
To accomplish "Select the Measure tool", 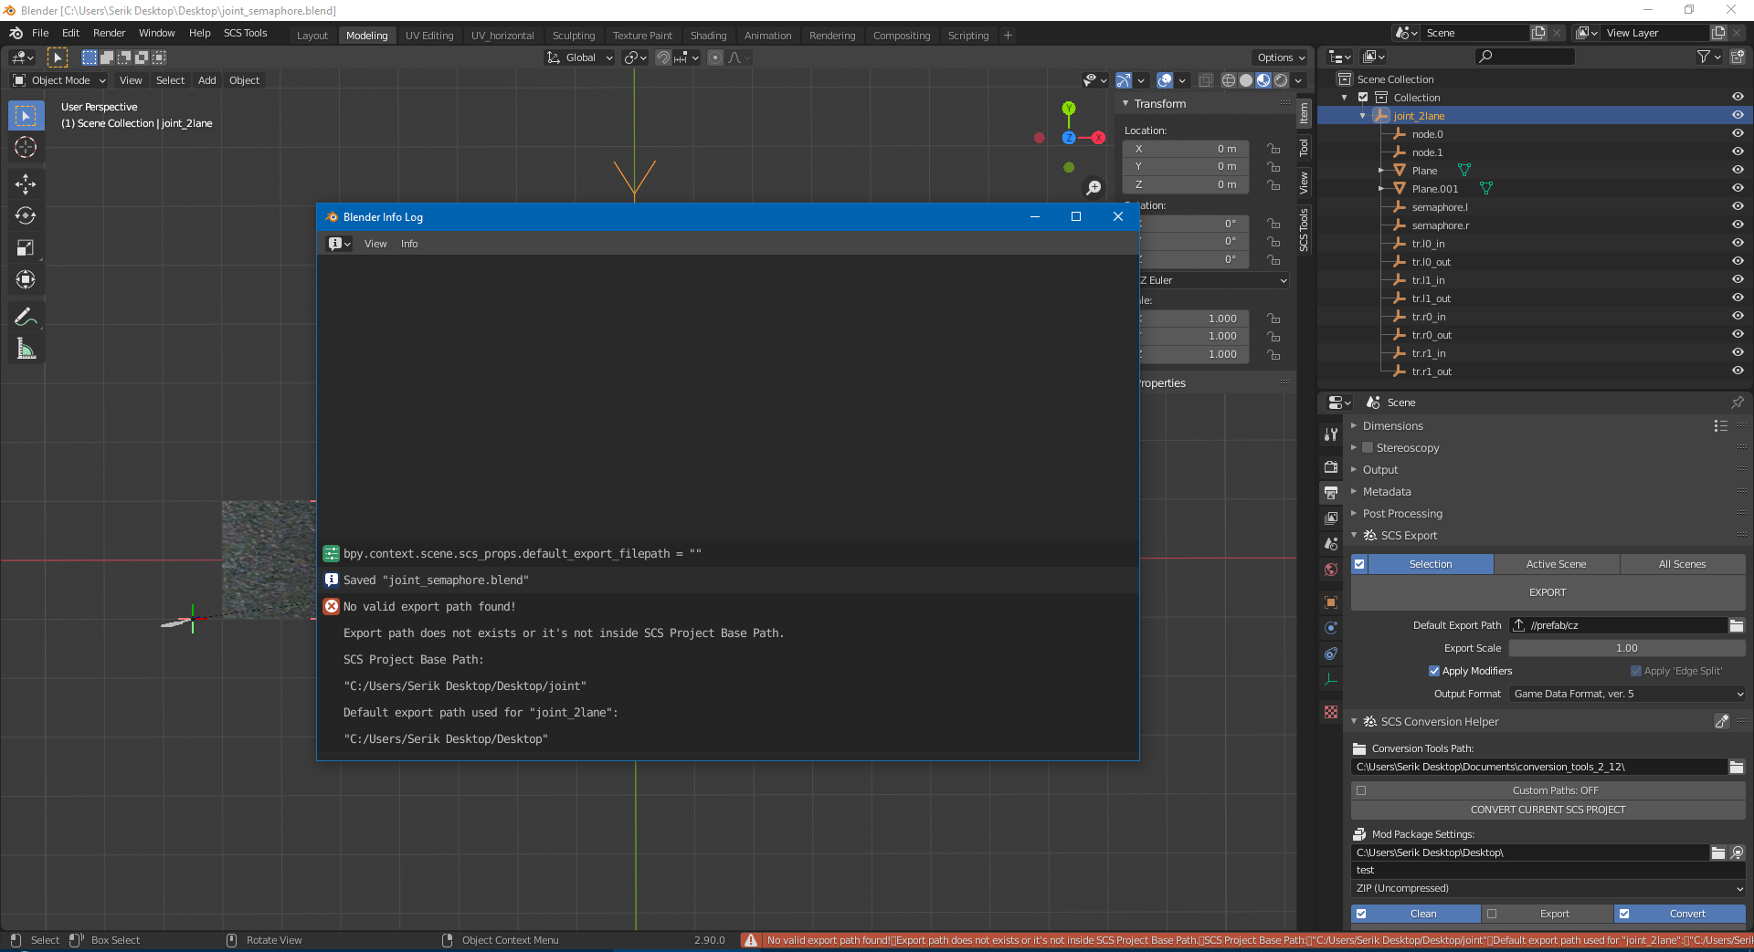I will (x=25, y=348).
